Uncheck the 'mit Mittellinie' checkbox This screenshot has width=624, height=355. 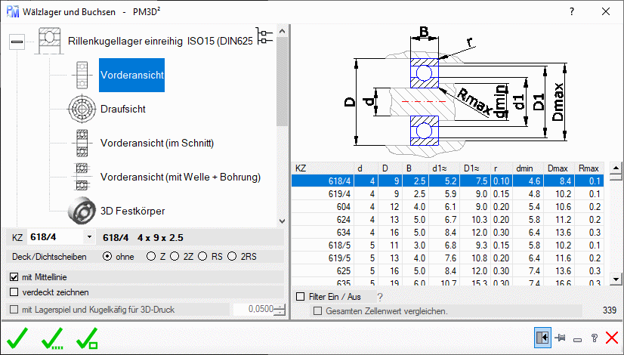14,277
